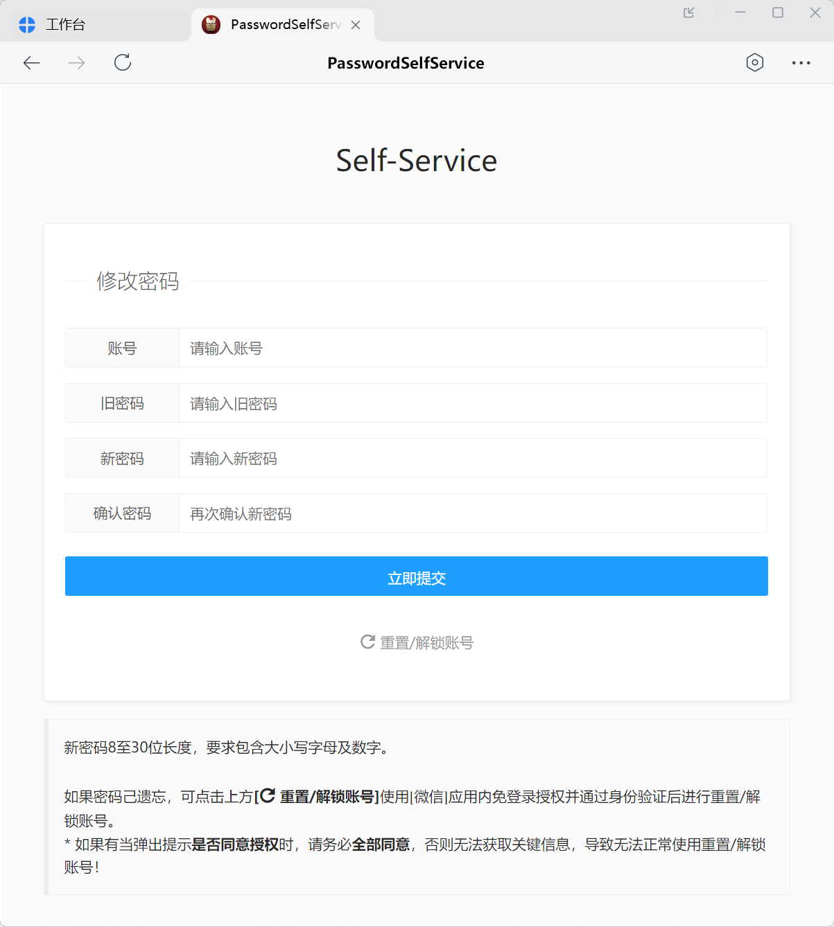Viewport: 834px width, 927px height.
Task: Click the forward navigation arrow
Action: tap(76, 62)
